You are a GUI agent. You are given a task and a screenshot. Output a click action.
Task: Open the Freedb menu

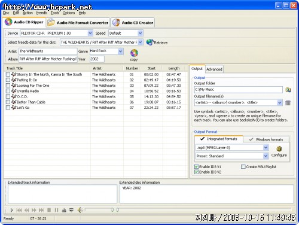42,13
